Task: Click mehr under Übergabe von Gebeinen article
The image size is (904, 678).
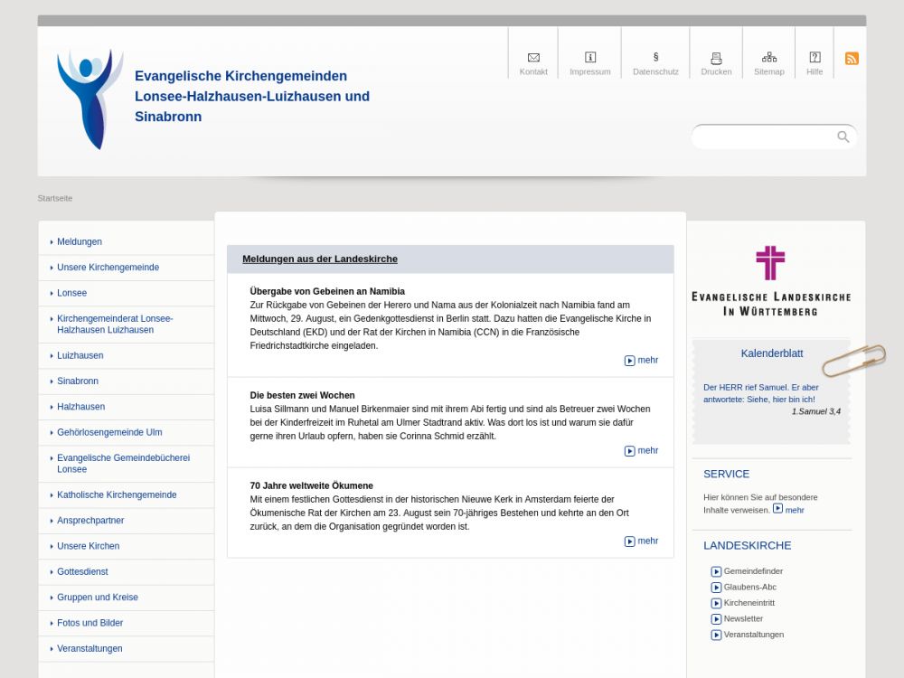Action: [x=642, y=361]
